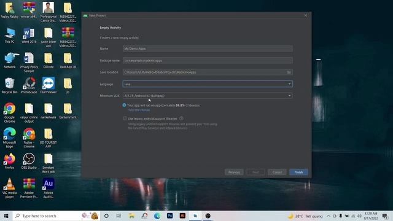
Task: Open the QRcode folder on desktop
Action: [49, 60]
